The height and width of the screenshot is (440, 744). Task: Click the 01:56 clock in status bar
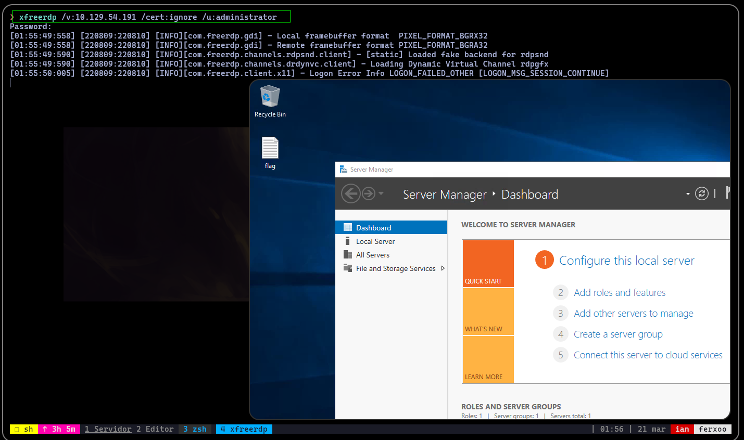point(612,429)
